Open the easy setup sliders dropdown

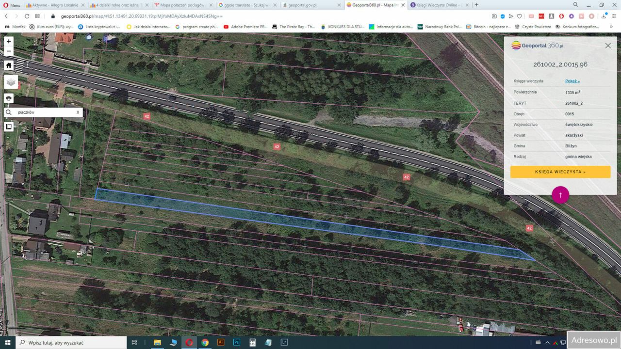615,16
